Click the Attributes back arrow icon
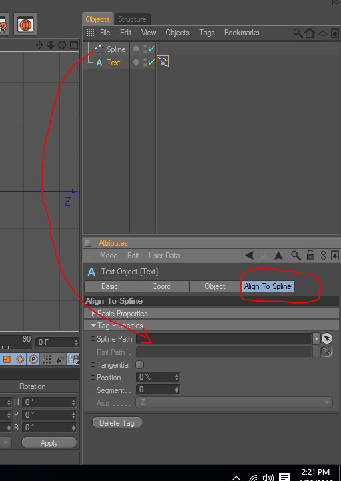This screenshot has height=481, width=341. pos(249,255)
